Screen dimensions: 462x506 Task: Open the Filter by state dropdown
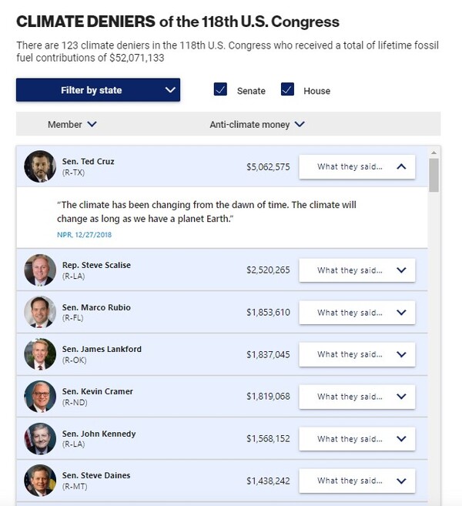(98, 90)
